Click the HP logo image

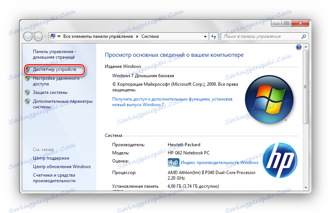pyautogui.click(x=280, y=160)
